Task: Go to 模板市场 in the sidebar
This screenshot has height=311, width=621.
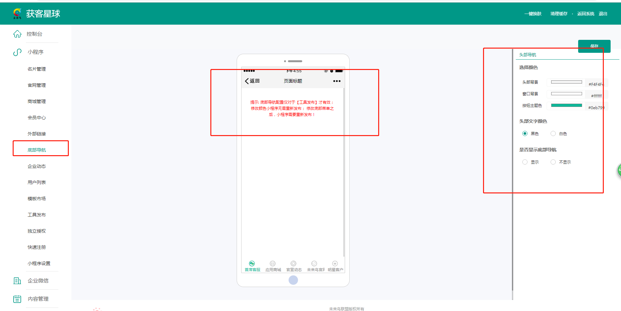Action: click(x=37, y=199)
